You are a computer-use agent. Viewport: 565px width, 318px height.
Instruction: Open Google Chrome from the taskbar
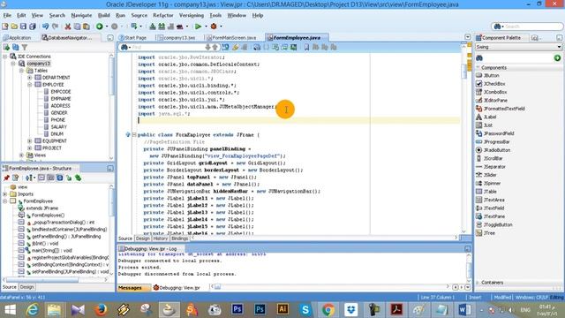point(328,309)
